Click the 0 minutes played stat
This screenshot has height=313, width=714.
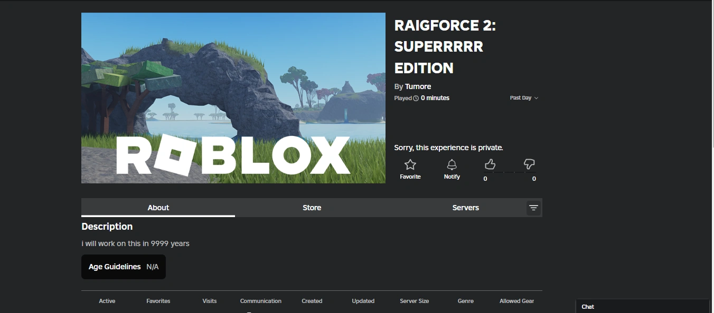tap(435, 97)
